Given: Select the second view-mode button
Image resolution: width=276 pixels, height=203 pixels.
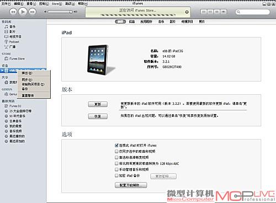Looking at the screenshot, I should [x=210, y=12].
